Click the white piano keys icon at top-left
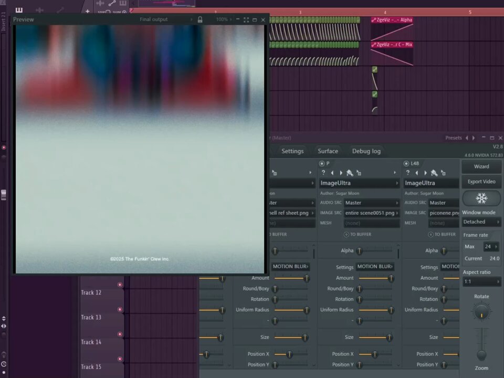This screenshot has width=504, height=378. 19,10
